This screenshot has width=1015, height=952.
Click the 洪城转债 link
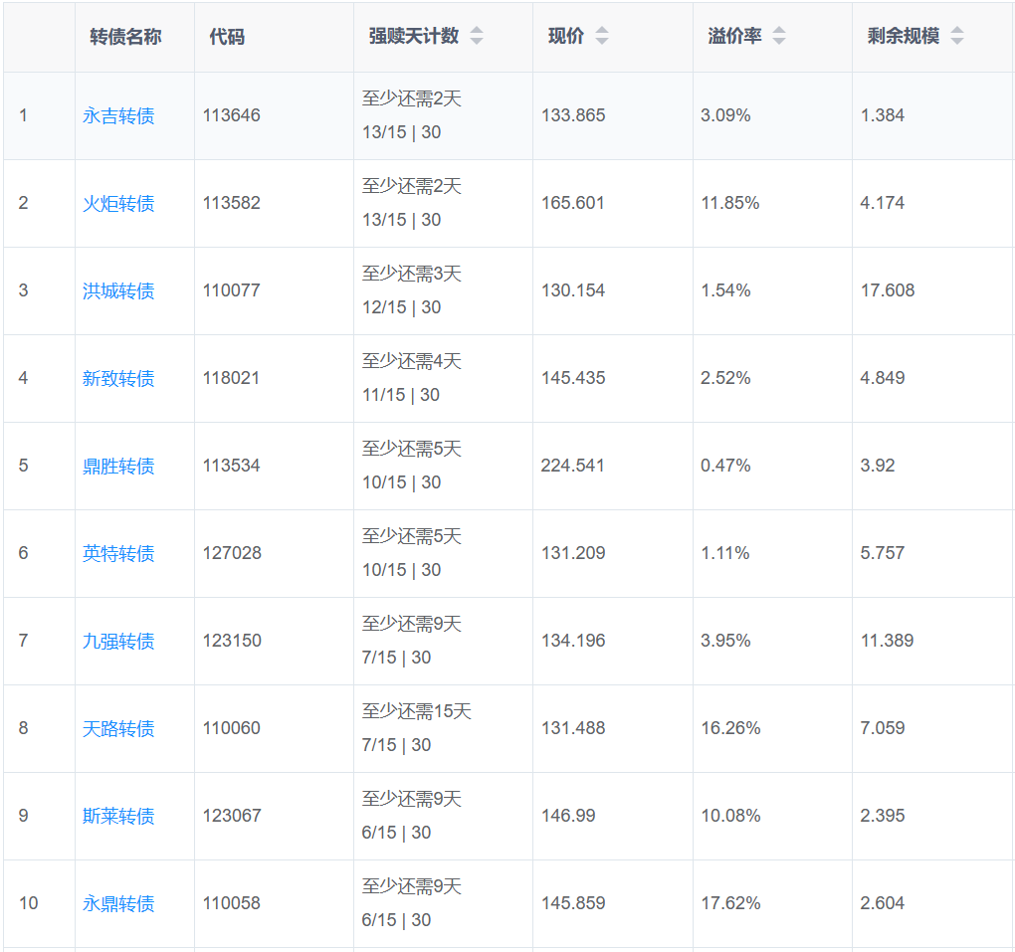click(118, 291)
